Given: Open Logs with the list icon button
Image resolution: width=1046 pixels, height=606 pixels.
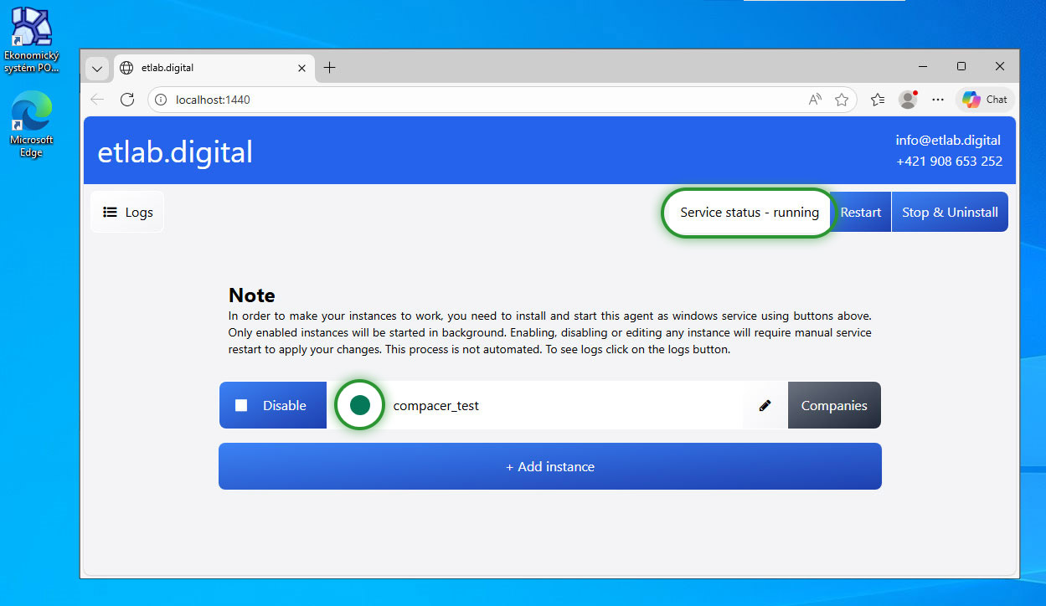Looking at the screenshot, I should point(127,213).
